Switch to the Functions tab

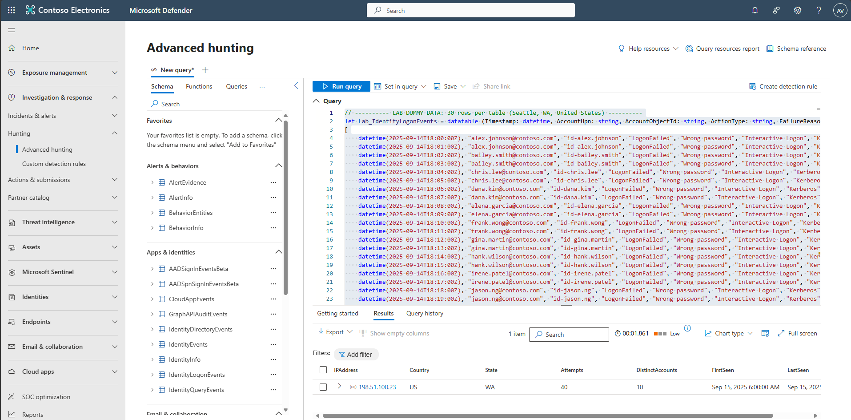(199, 86)
